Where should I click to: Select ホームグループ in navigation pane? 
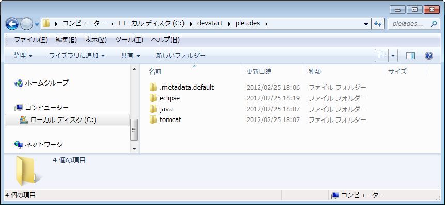point(47,83)
